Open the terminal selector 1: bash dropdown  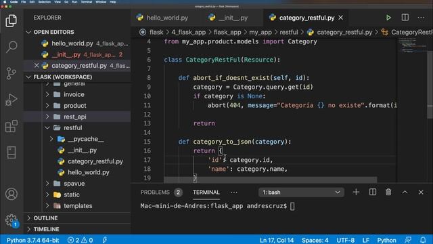[x=301, y=192]
